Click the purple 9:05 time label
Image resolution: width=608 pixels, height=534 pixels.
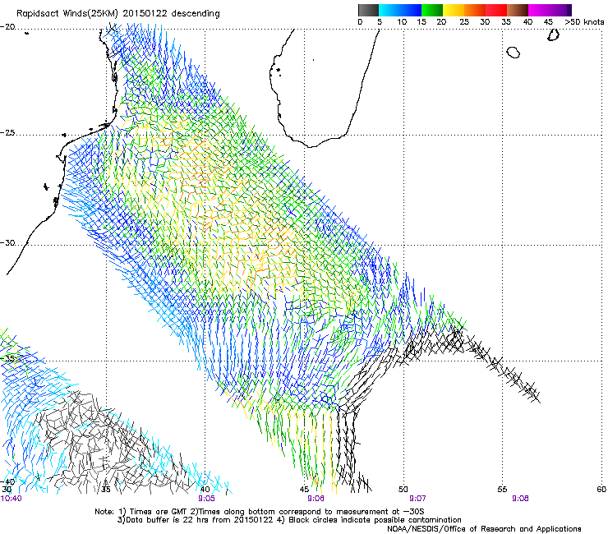(x=206, y=499)
